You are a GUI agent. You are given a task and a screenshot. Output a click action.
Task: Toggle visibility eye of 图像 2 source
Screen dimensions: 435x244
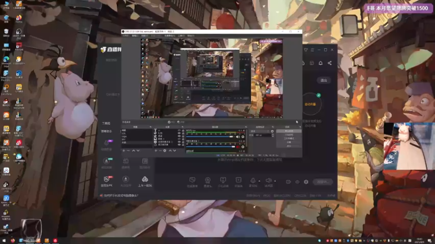179,139
